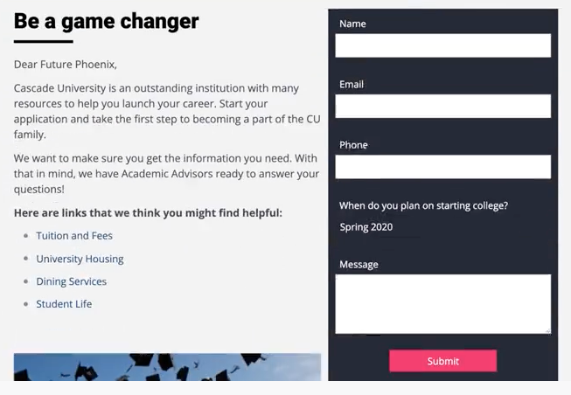Click the starting college question label

[x=423, y=206]
